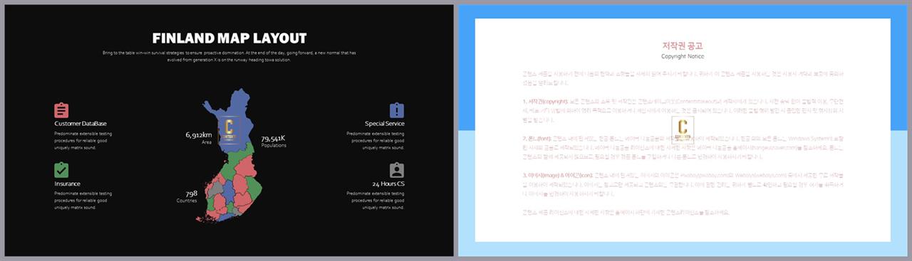Select the Customer DataBase heading
The height and width of the screenshot is (261, 912).
pos(81,124)
